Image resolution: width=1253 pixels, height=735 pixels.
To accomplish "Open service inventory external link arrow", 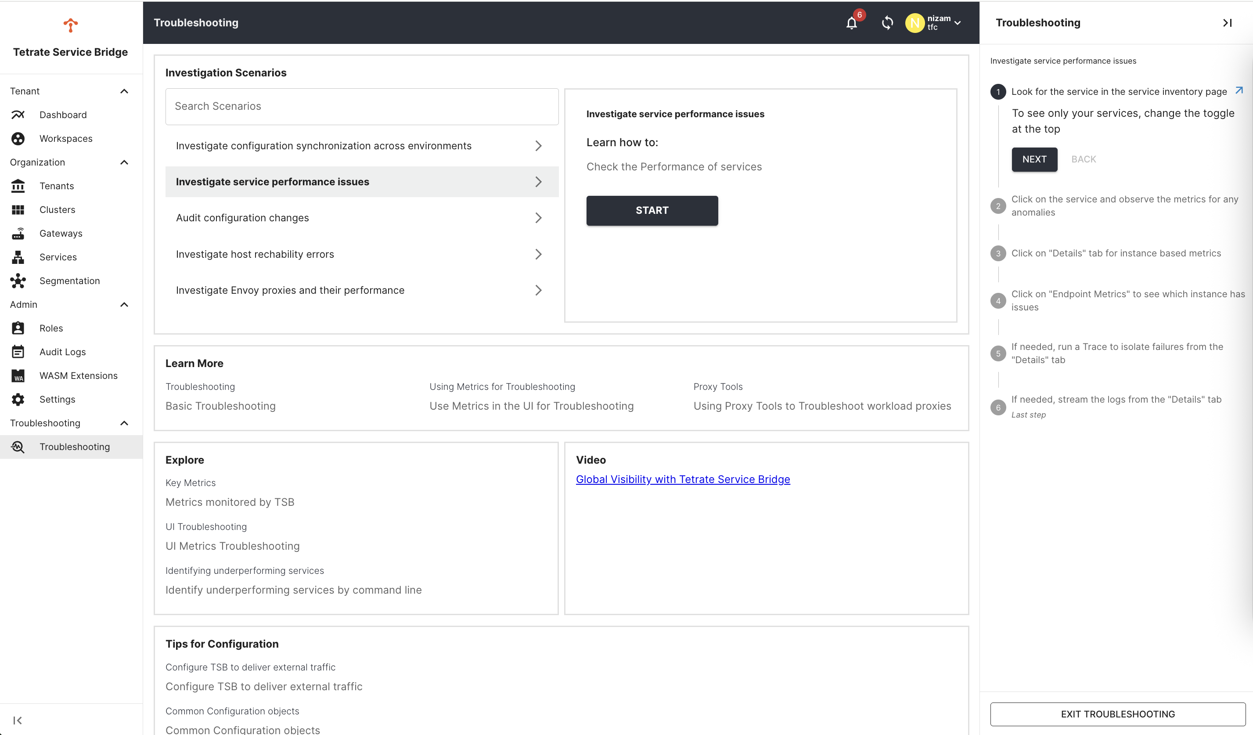I will [x=1239, y=90].
